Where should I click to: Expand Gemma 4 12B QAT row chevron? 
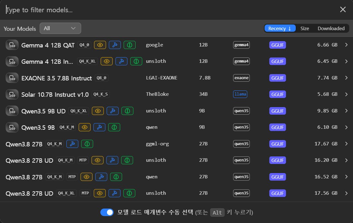(346, 45)
